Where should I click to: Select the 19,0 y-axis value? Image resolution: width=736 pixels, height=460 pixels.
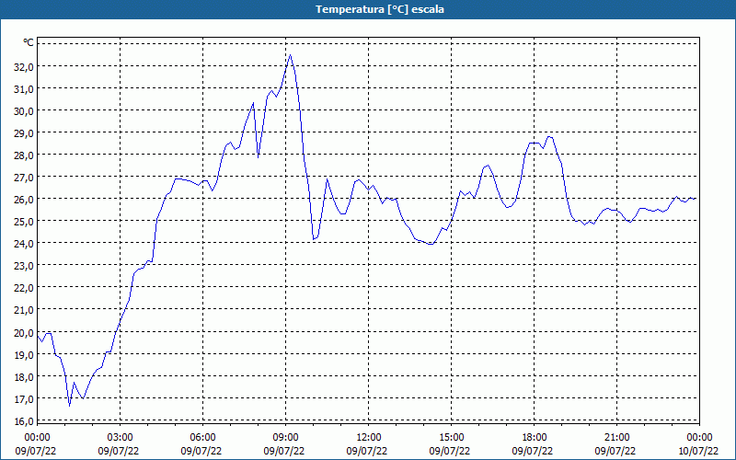(24, 355)
